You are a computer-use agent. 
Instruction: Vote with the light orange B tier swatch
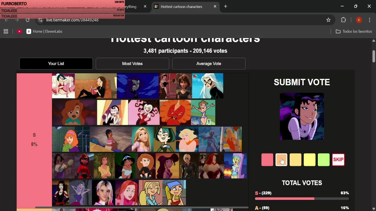(296, 160)
